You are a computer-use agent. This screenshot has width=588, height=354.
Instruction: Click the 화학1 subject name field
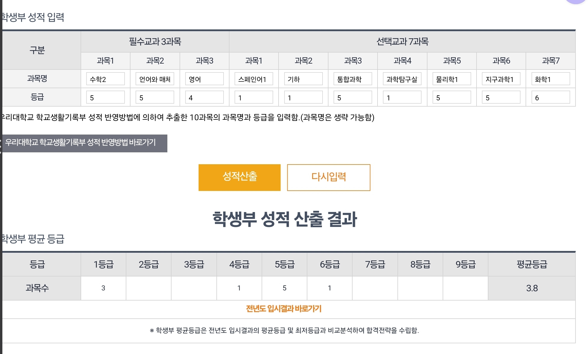coord(551,79)
